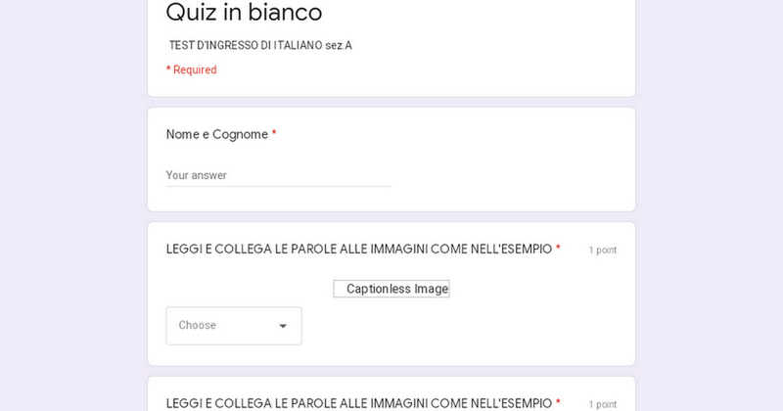
Task: Click the "Quiz in bianco" form title
Action: [244, 13]
